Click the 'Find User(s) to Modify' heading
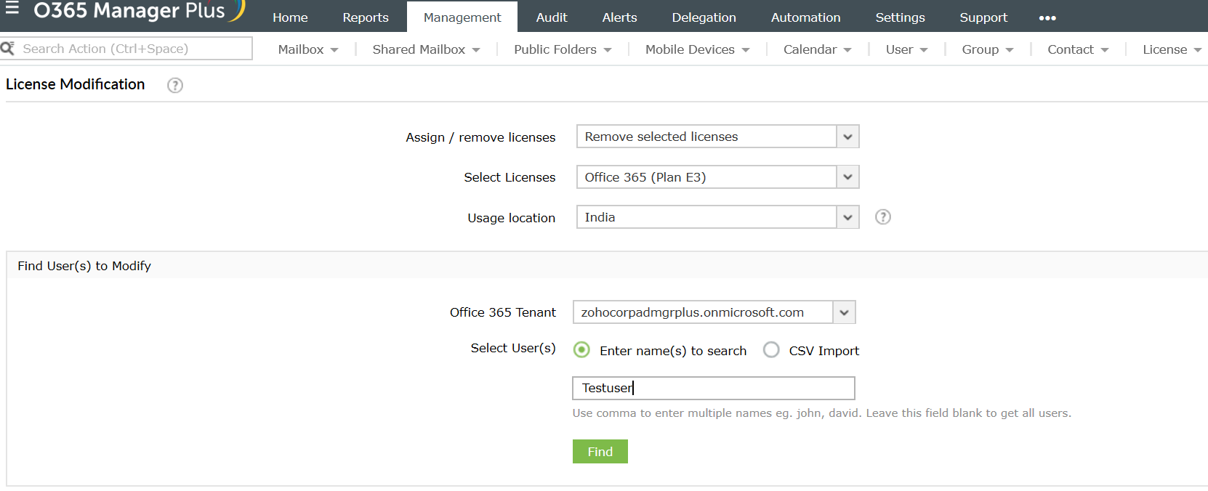This screenshot has height=491, width=1208. coord(84,266)
